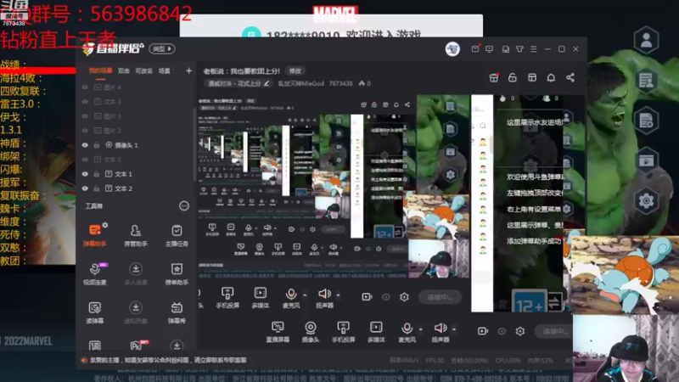Expand microphone options arrow in bottom toolbar

(x=420, y=329)
